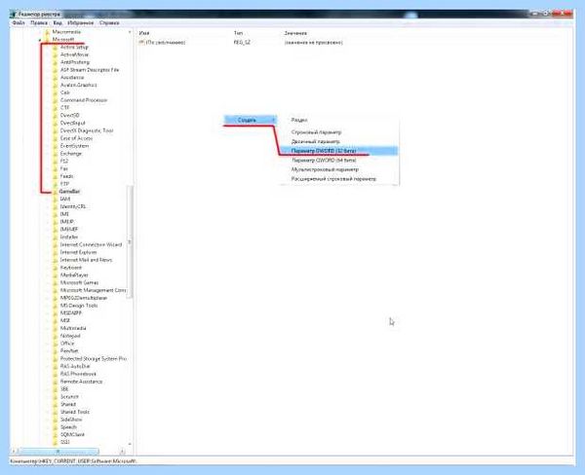Image resolution: width=585 pixels, height=475 pixels.
Task: Click the horizontal scrollbar thumb under tree
Action: click(58, 452)
